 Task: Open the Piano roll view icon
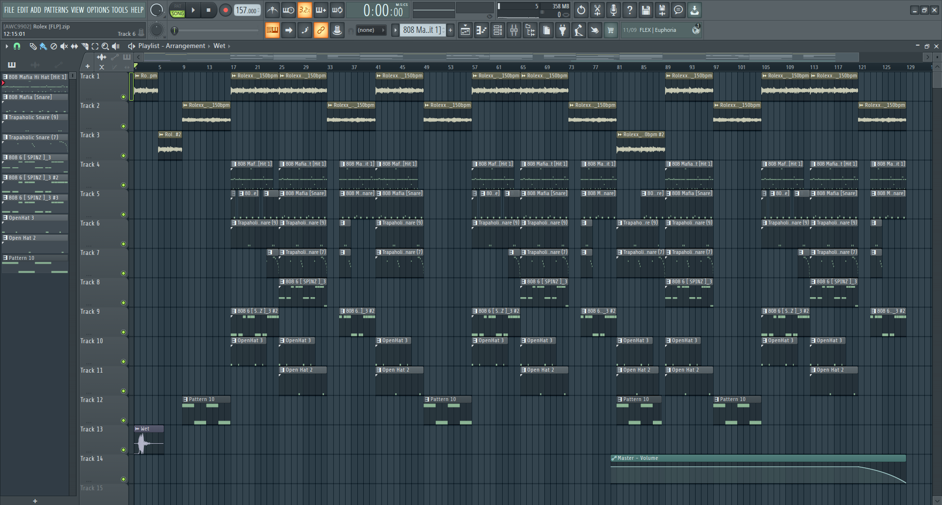481,30
